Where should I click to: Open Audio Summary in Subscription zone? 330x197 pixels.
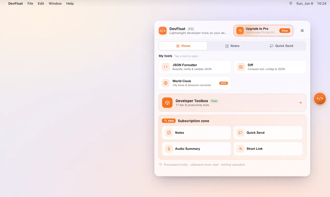coord(196,149)
